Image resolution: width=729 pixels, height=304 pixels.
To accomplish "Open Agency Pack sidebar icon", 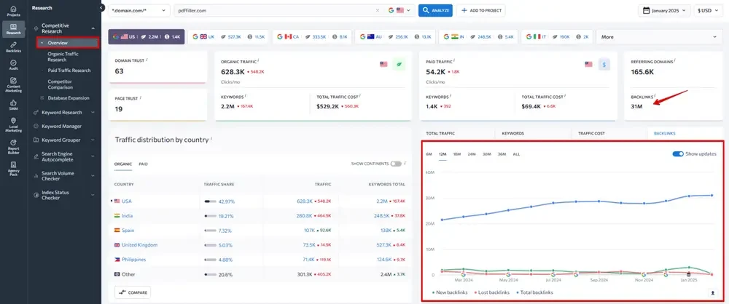I will pos(13,169).
